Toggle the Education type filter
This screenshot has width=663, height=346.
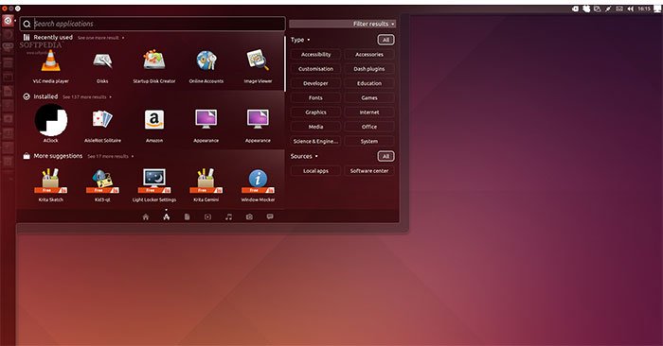tap(369, 83)
